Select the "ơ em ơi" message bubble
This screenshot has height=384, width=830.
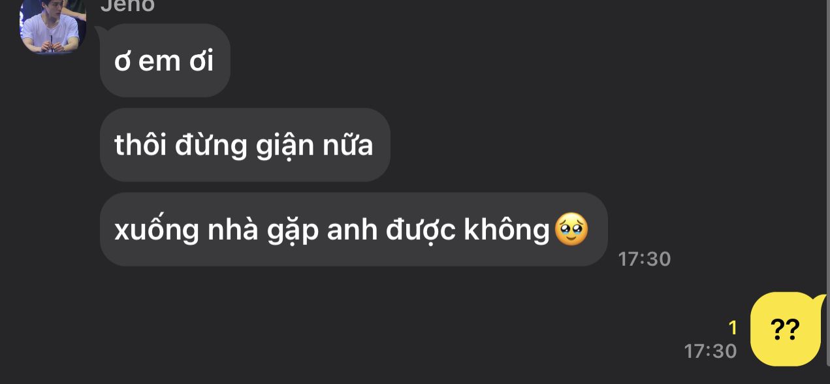[x=165, y=61]
